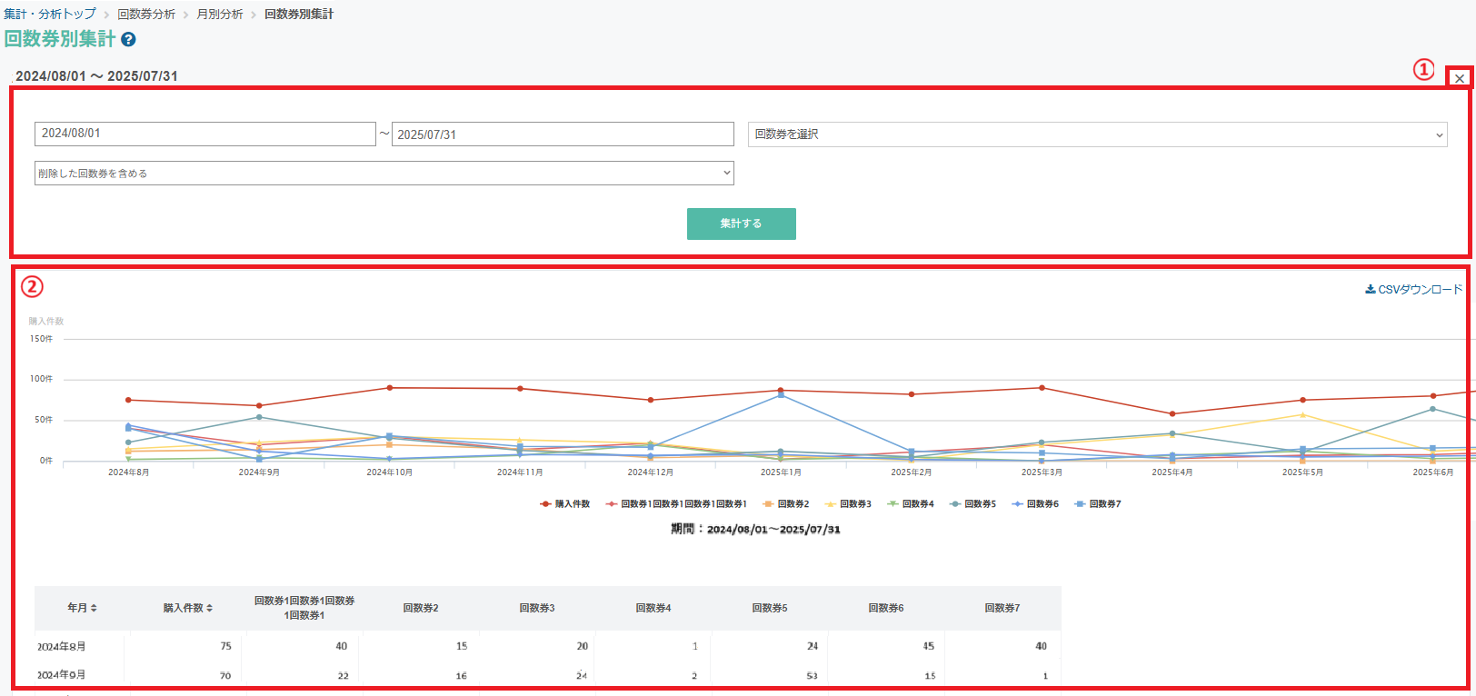Click 回数券7 value 40 for 2024年8月
Image resolution: width=1476 pixels, height=696 pixels.
coord(1042,646)
